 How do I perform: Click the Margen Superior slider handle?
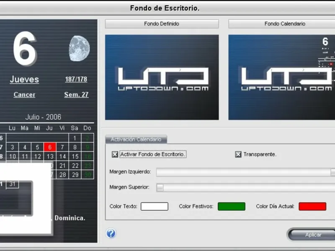coord(160,187)
